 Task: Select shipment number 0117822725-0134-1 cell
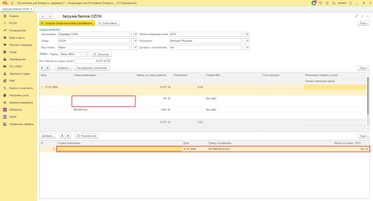coord(270,149)
